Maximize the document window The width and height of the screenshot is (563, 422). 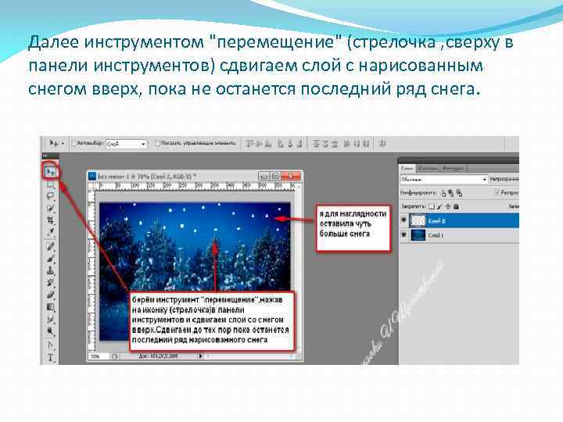[x=275, y=176]
